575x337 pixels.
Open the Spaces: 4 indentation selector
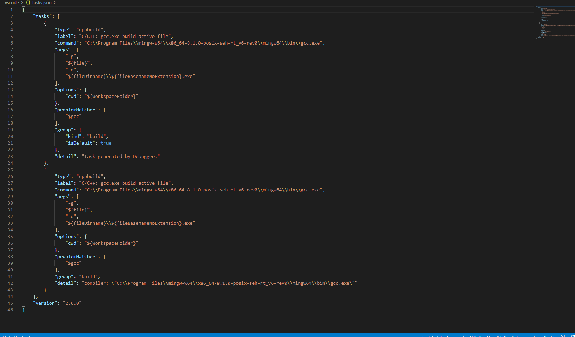tap(456, 335)
